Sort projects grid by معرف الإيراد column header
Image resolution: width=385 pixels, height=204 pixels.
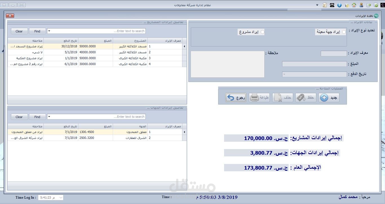(x=165, y=41)
